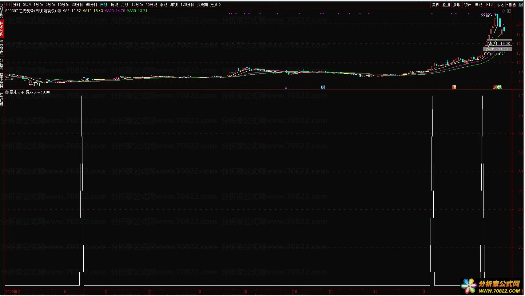525x296 pixels.
Task: Toggle the panel layout icon before 分时
Action: point(8,5)
